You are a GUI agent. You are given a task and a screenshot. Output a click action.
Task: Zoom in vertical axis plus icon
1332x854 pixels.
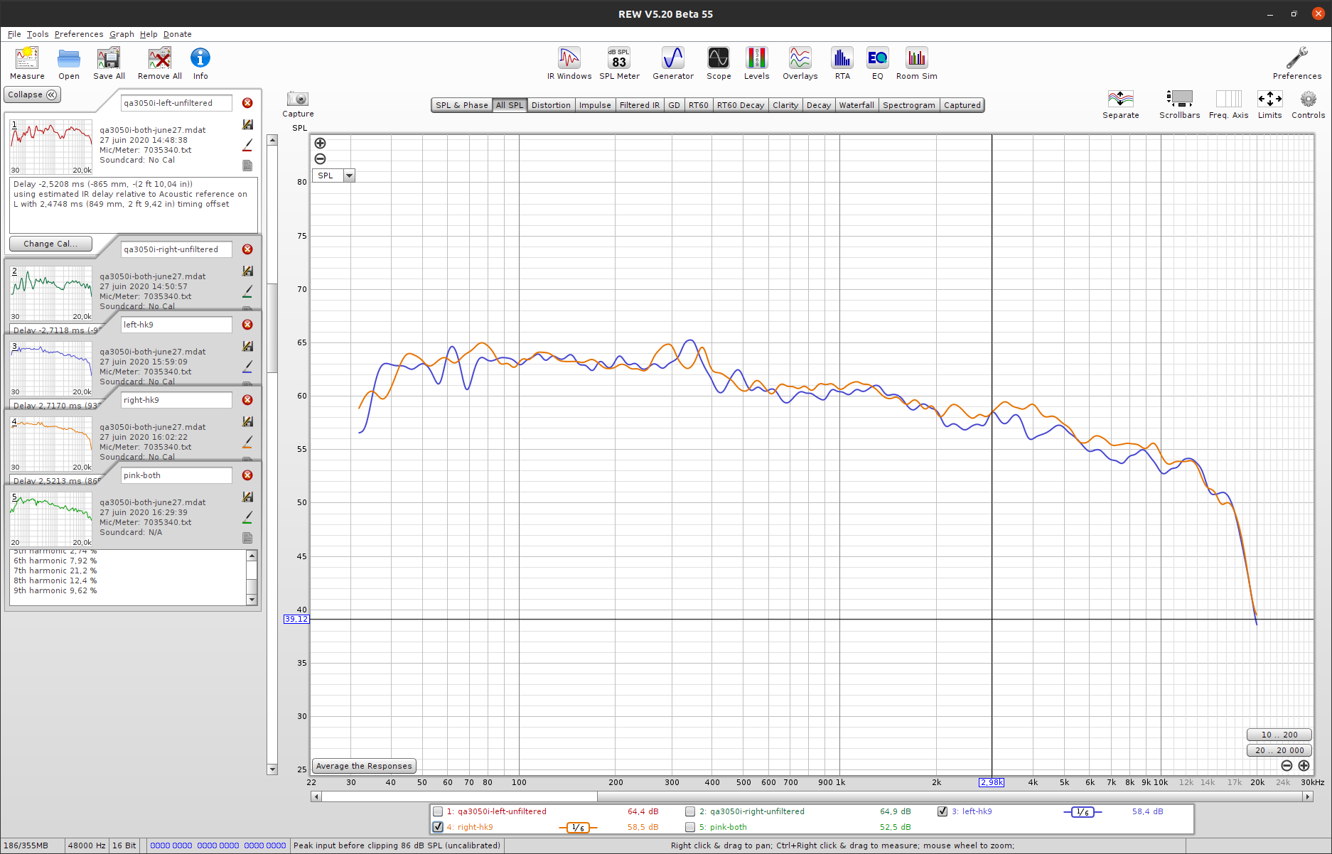(x=321, y=144)
